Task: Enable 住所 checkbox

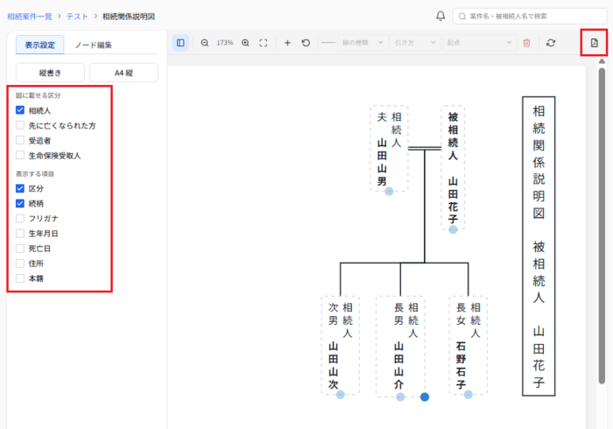Action: (x=20, y=264)
